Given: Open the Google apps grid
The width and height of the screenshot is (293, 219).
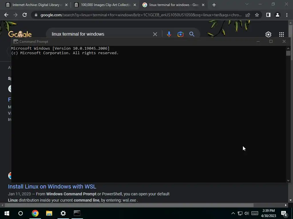Looking at the screenshot, I should coord(282,34).
